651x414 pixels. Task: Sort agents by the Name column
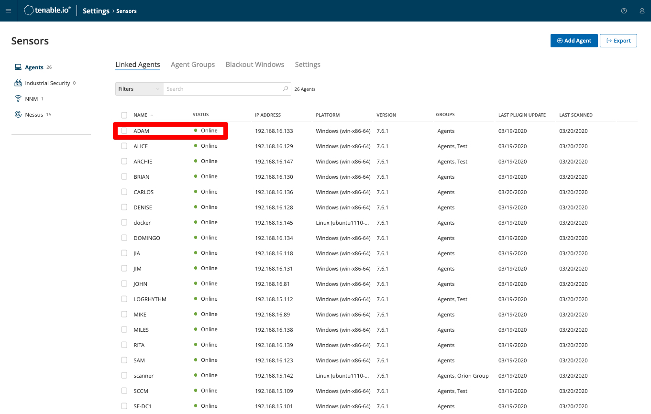point(140,115)
